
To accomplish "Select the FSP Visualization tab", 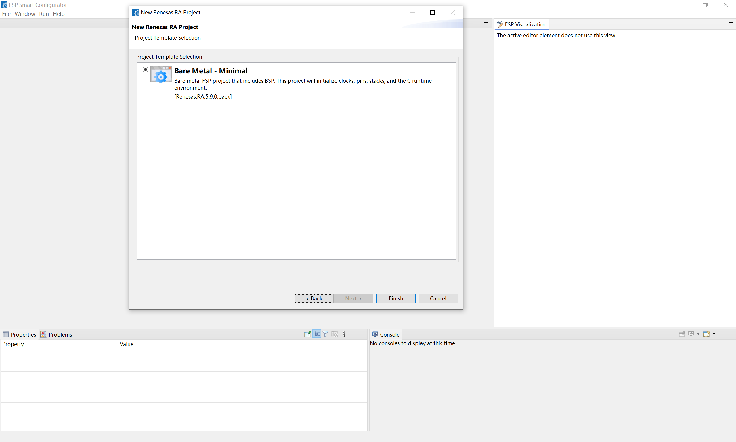I will click(521, 24).
